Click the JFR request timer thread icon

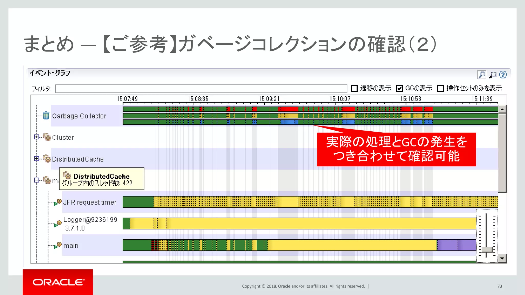click(58, 202)
